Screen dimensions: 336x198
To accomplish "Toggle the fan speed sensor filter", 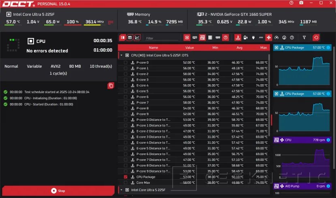I will (x=268, y=37).
